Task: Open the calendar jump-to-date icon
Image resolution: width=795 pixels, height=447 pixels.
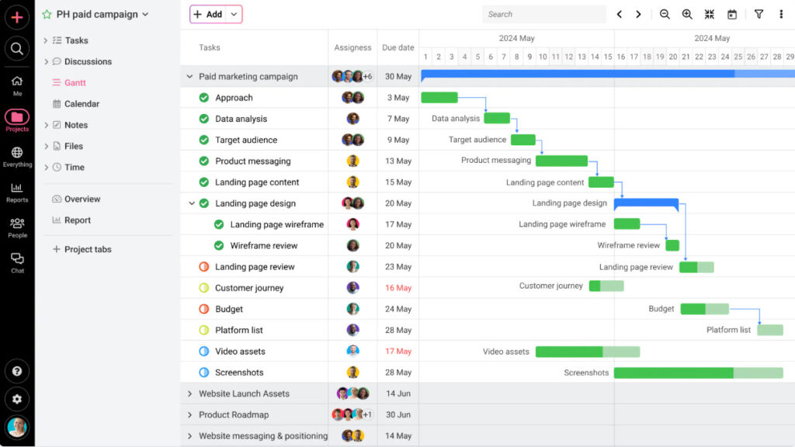Action: (x=731, y=14)
